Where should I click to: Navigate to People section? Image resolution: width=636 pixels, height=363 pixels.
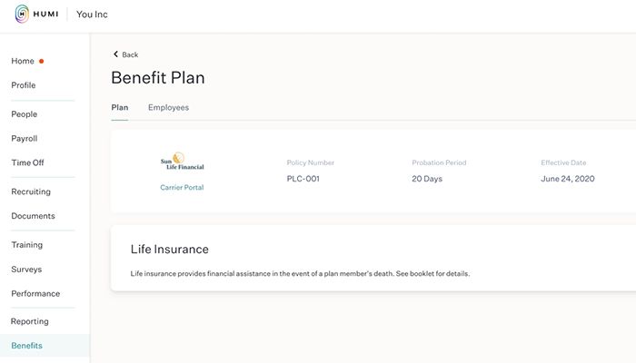pyautogui.click(x=25, y=114)
